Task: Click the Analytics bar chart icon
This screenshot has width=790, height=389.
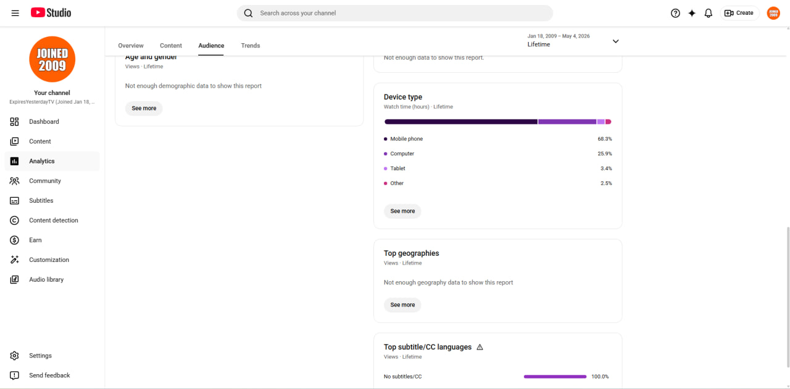Action: (x=15, y=161)
